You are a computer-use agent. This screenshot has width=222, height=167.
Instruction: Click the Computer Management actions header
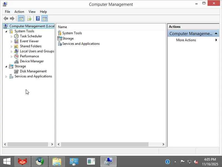pyautogui.click(x=193, y=33)
